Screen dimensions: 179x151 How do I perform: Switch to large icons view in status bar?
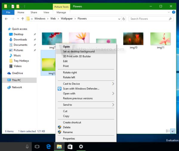pyautogui.click(x=173, y=131)
